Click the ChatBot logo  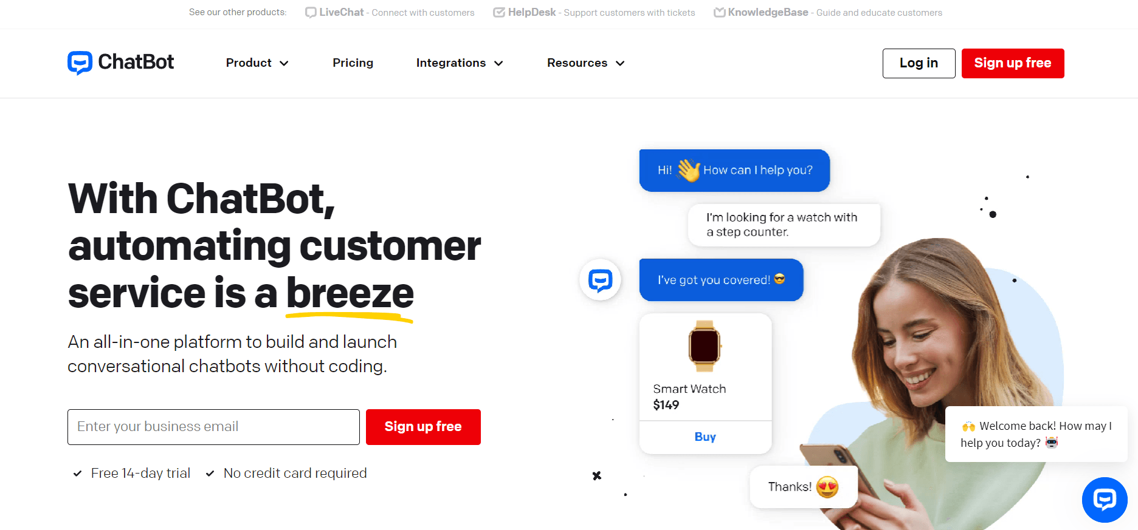[120, 62]
